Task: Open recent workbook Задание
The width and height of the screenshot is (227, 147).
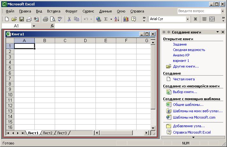Action: click(180, 44)
